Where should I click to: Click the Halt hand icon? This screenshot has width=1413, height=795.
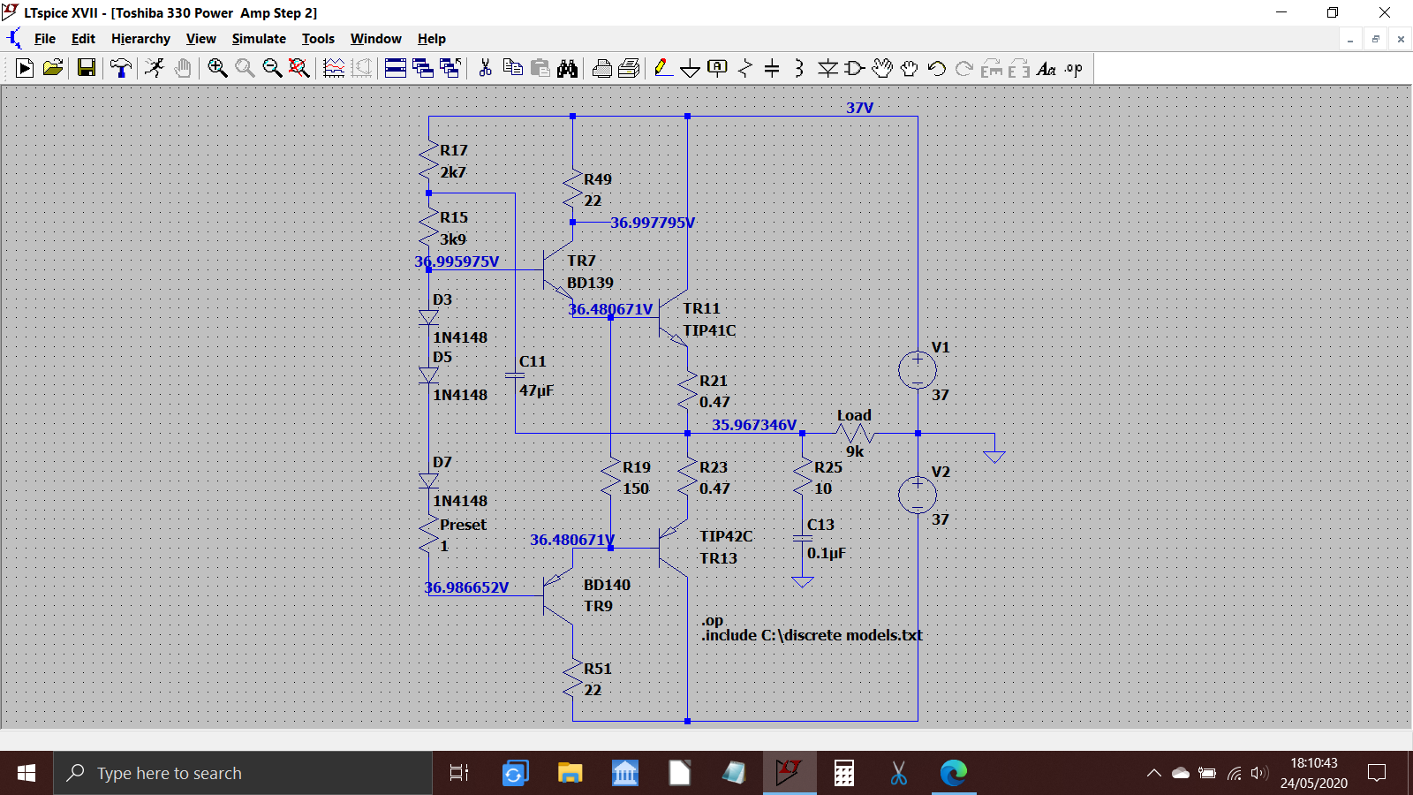183,68
